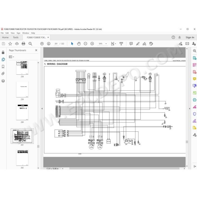Open Protect shield tool in right pane
Screen dimensions: 197x197
[194, 114]
